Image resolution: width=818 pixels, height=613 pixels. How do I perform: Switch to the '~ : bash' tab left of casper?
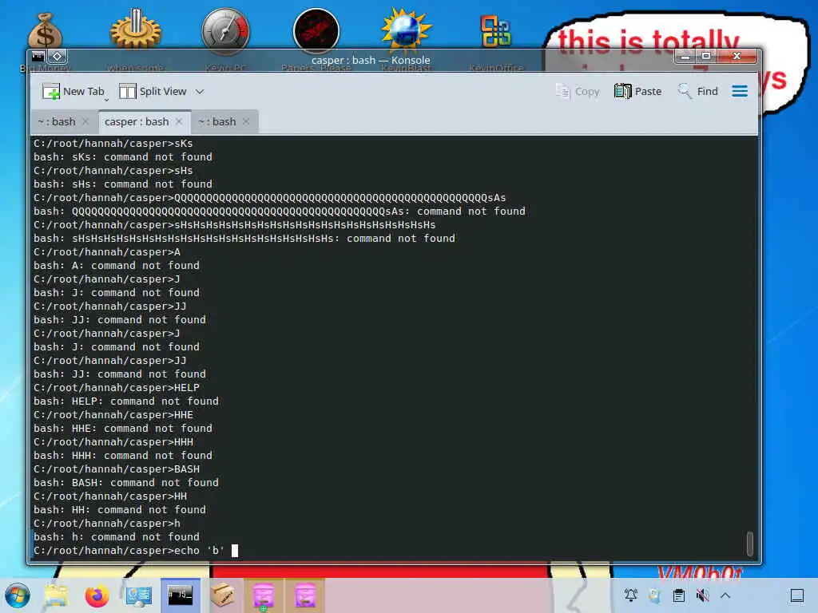click(57, 121)
